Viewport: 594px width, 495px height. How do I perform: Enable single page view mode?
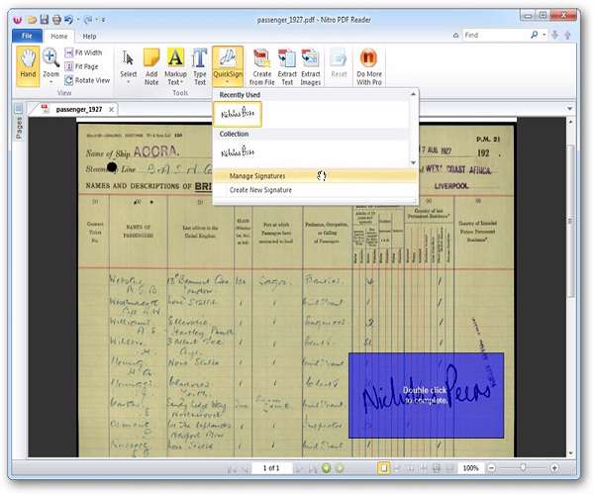[383, 468]
